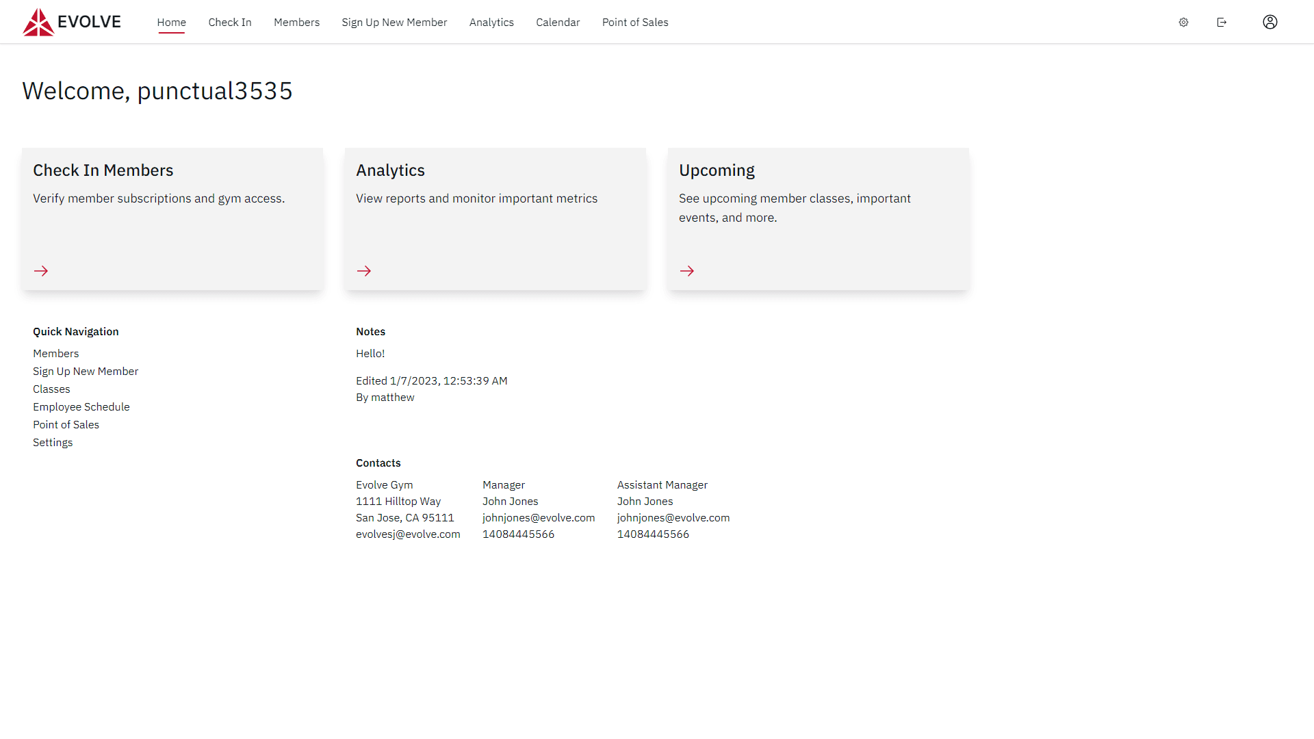Switch to the Analytics nav tab
Viewport: 1314px width, 739px height.
click(x=491, y=22)
